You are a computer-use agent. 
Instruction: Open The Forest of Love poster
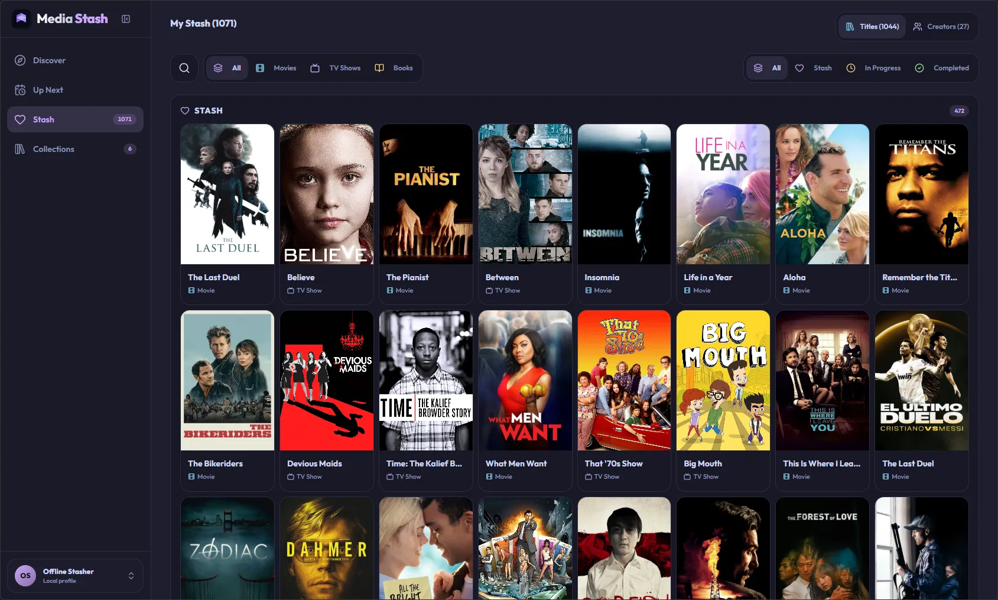[x=823, y=549]
